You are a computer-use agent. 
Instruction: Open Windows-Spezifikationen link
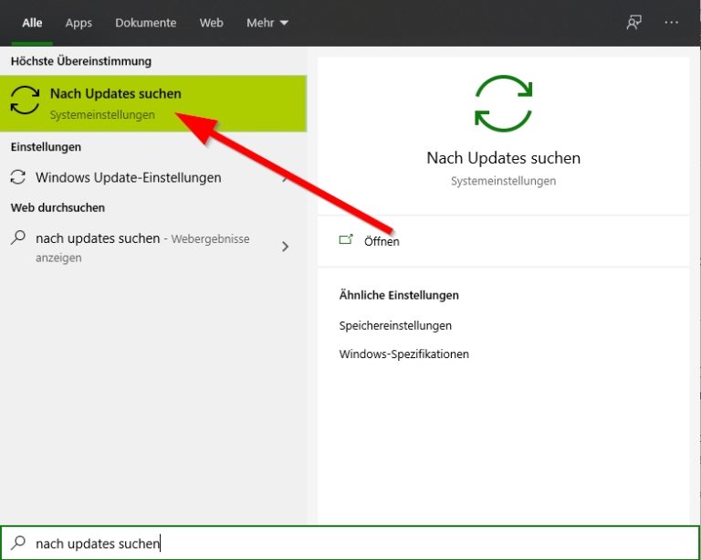point(404,354)
